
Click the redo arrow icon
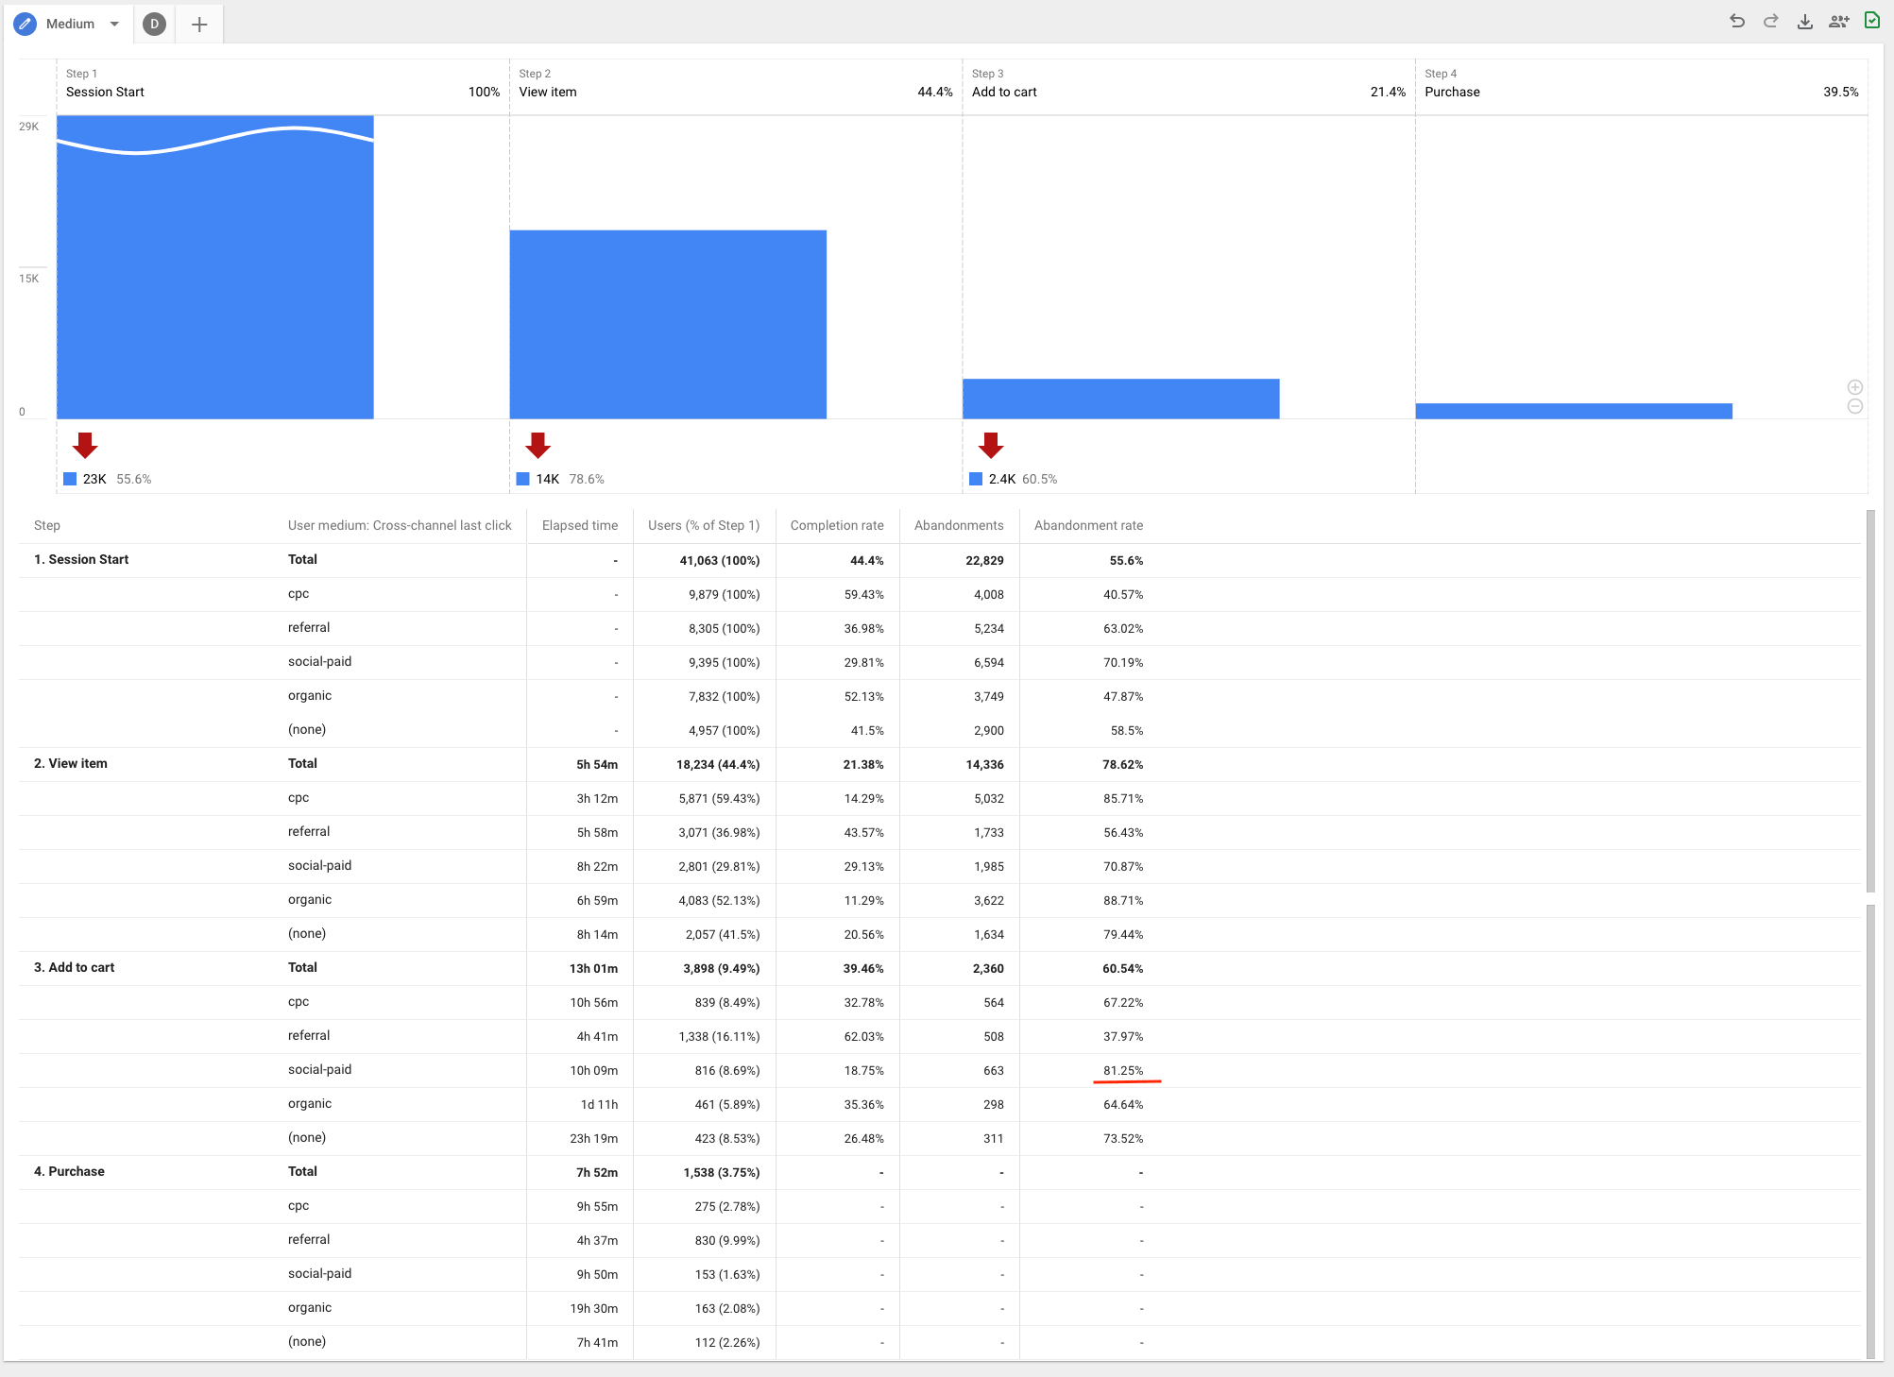1771,21
